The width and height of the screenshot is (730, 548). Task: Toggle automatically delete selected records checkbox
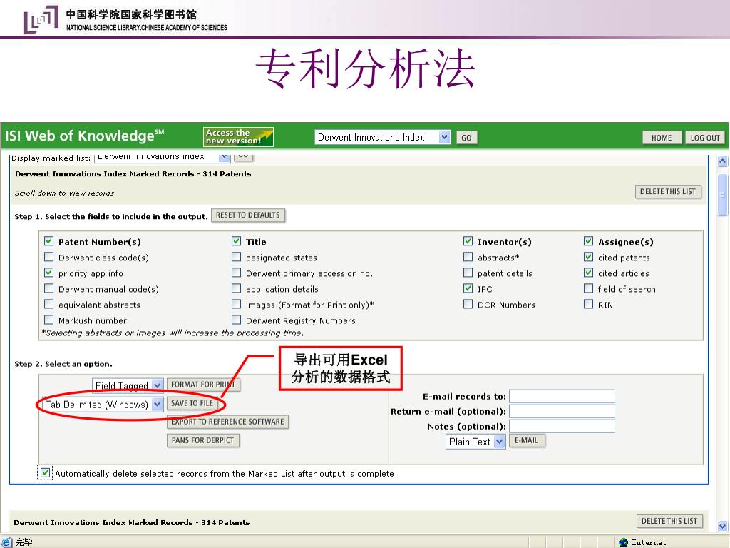(x=45, y=473)
